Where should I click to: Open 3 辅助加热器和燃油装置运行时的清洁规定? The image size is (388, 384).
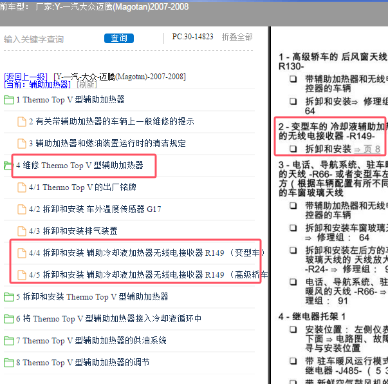coord(107,144)
